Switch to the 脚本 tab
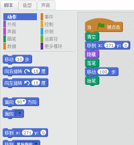134x145 pixels. coord(9,6)
